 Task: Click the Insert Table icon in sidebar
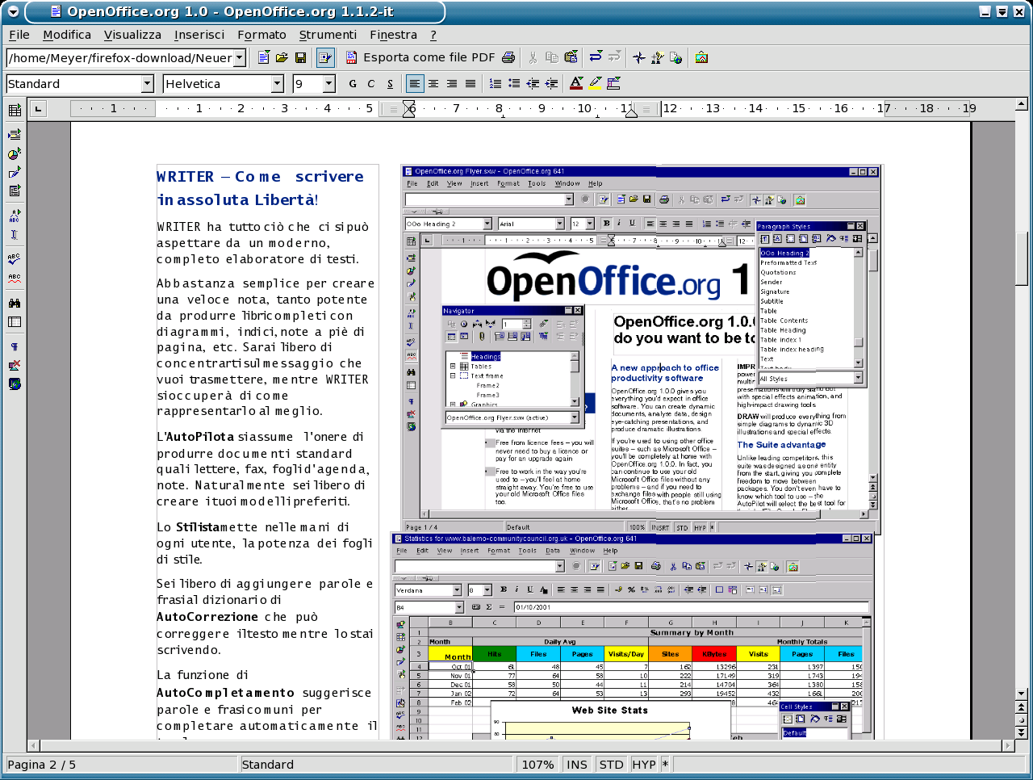[x=15, y=111]
